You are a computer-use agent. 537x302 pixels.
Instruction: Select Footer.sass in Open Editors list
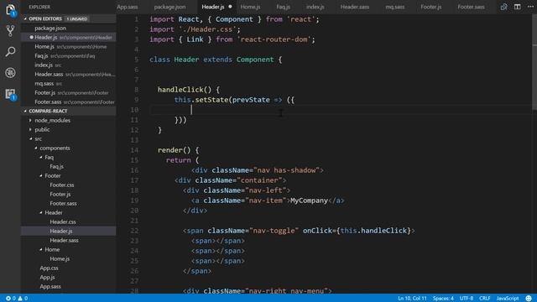point(69,102)
